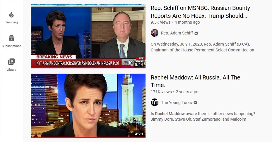Click Rep. Adam Schiff channel avatar
Screen dimensions: 272x142
pyautogui.click(x=154, y=33)
